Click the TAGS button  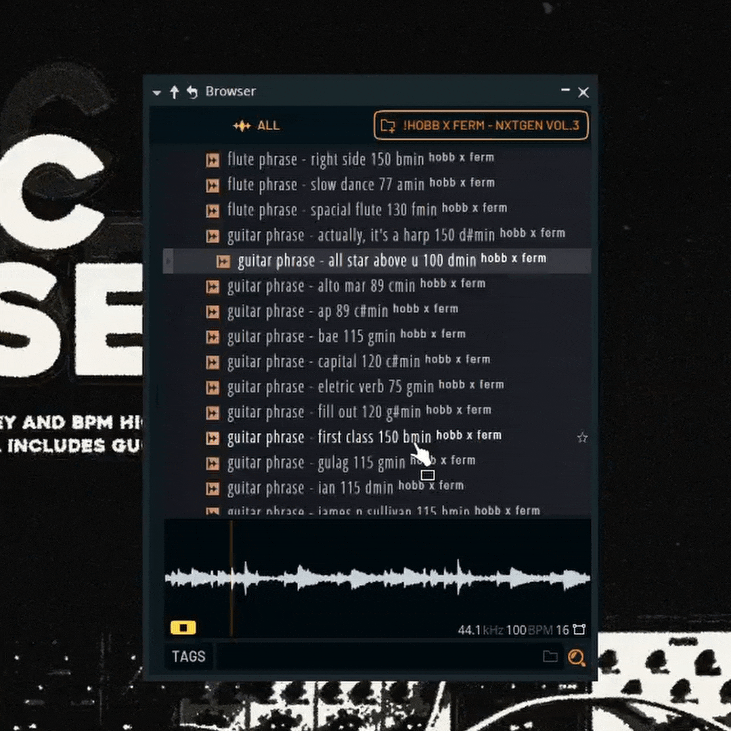[188, 657]
